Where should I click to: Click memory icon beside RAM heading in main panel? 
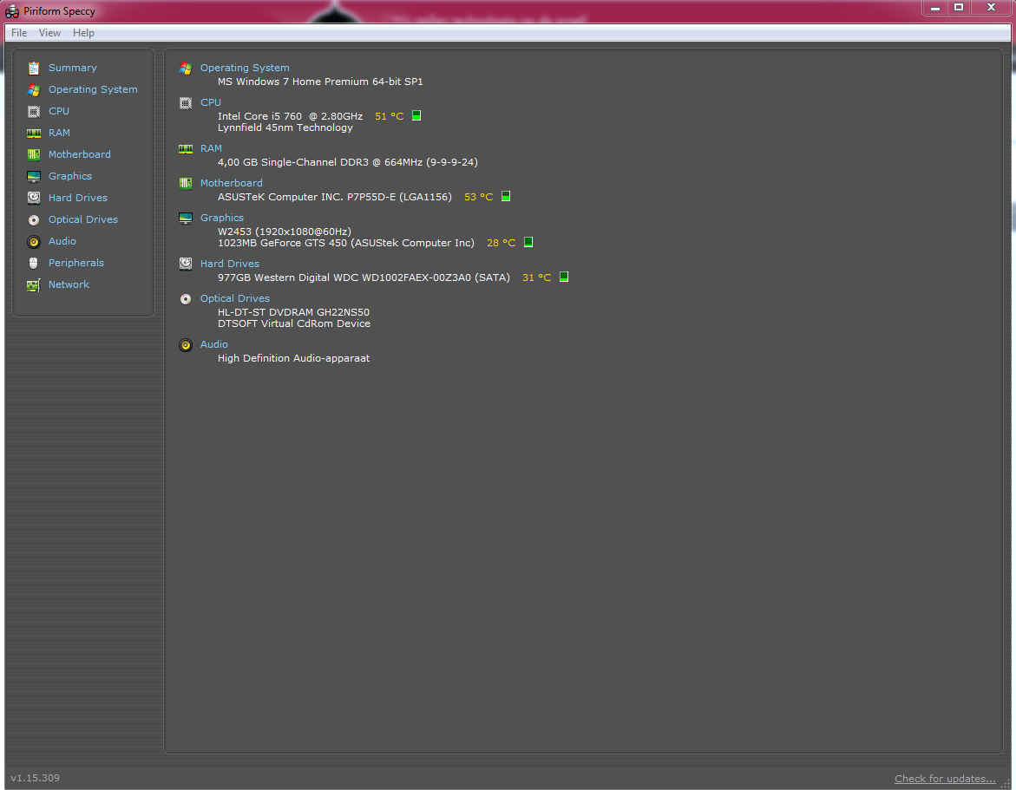pos(186,149)
